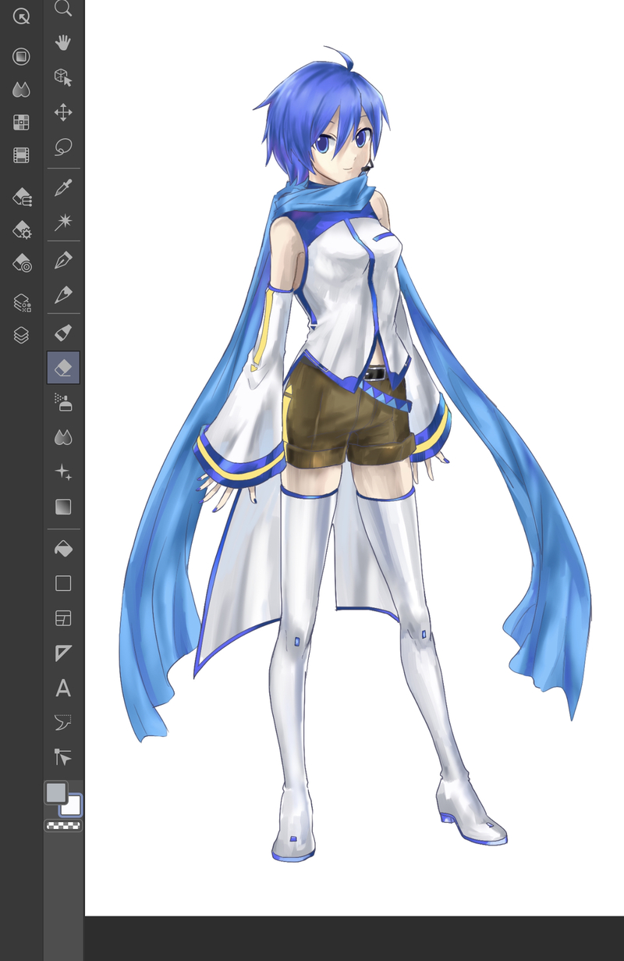Select the Frame border panel tool

63,618
